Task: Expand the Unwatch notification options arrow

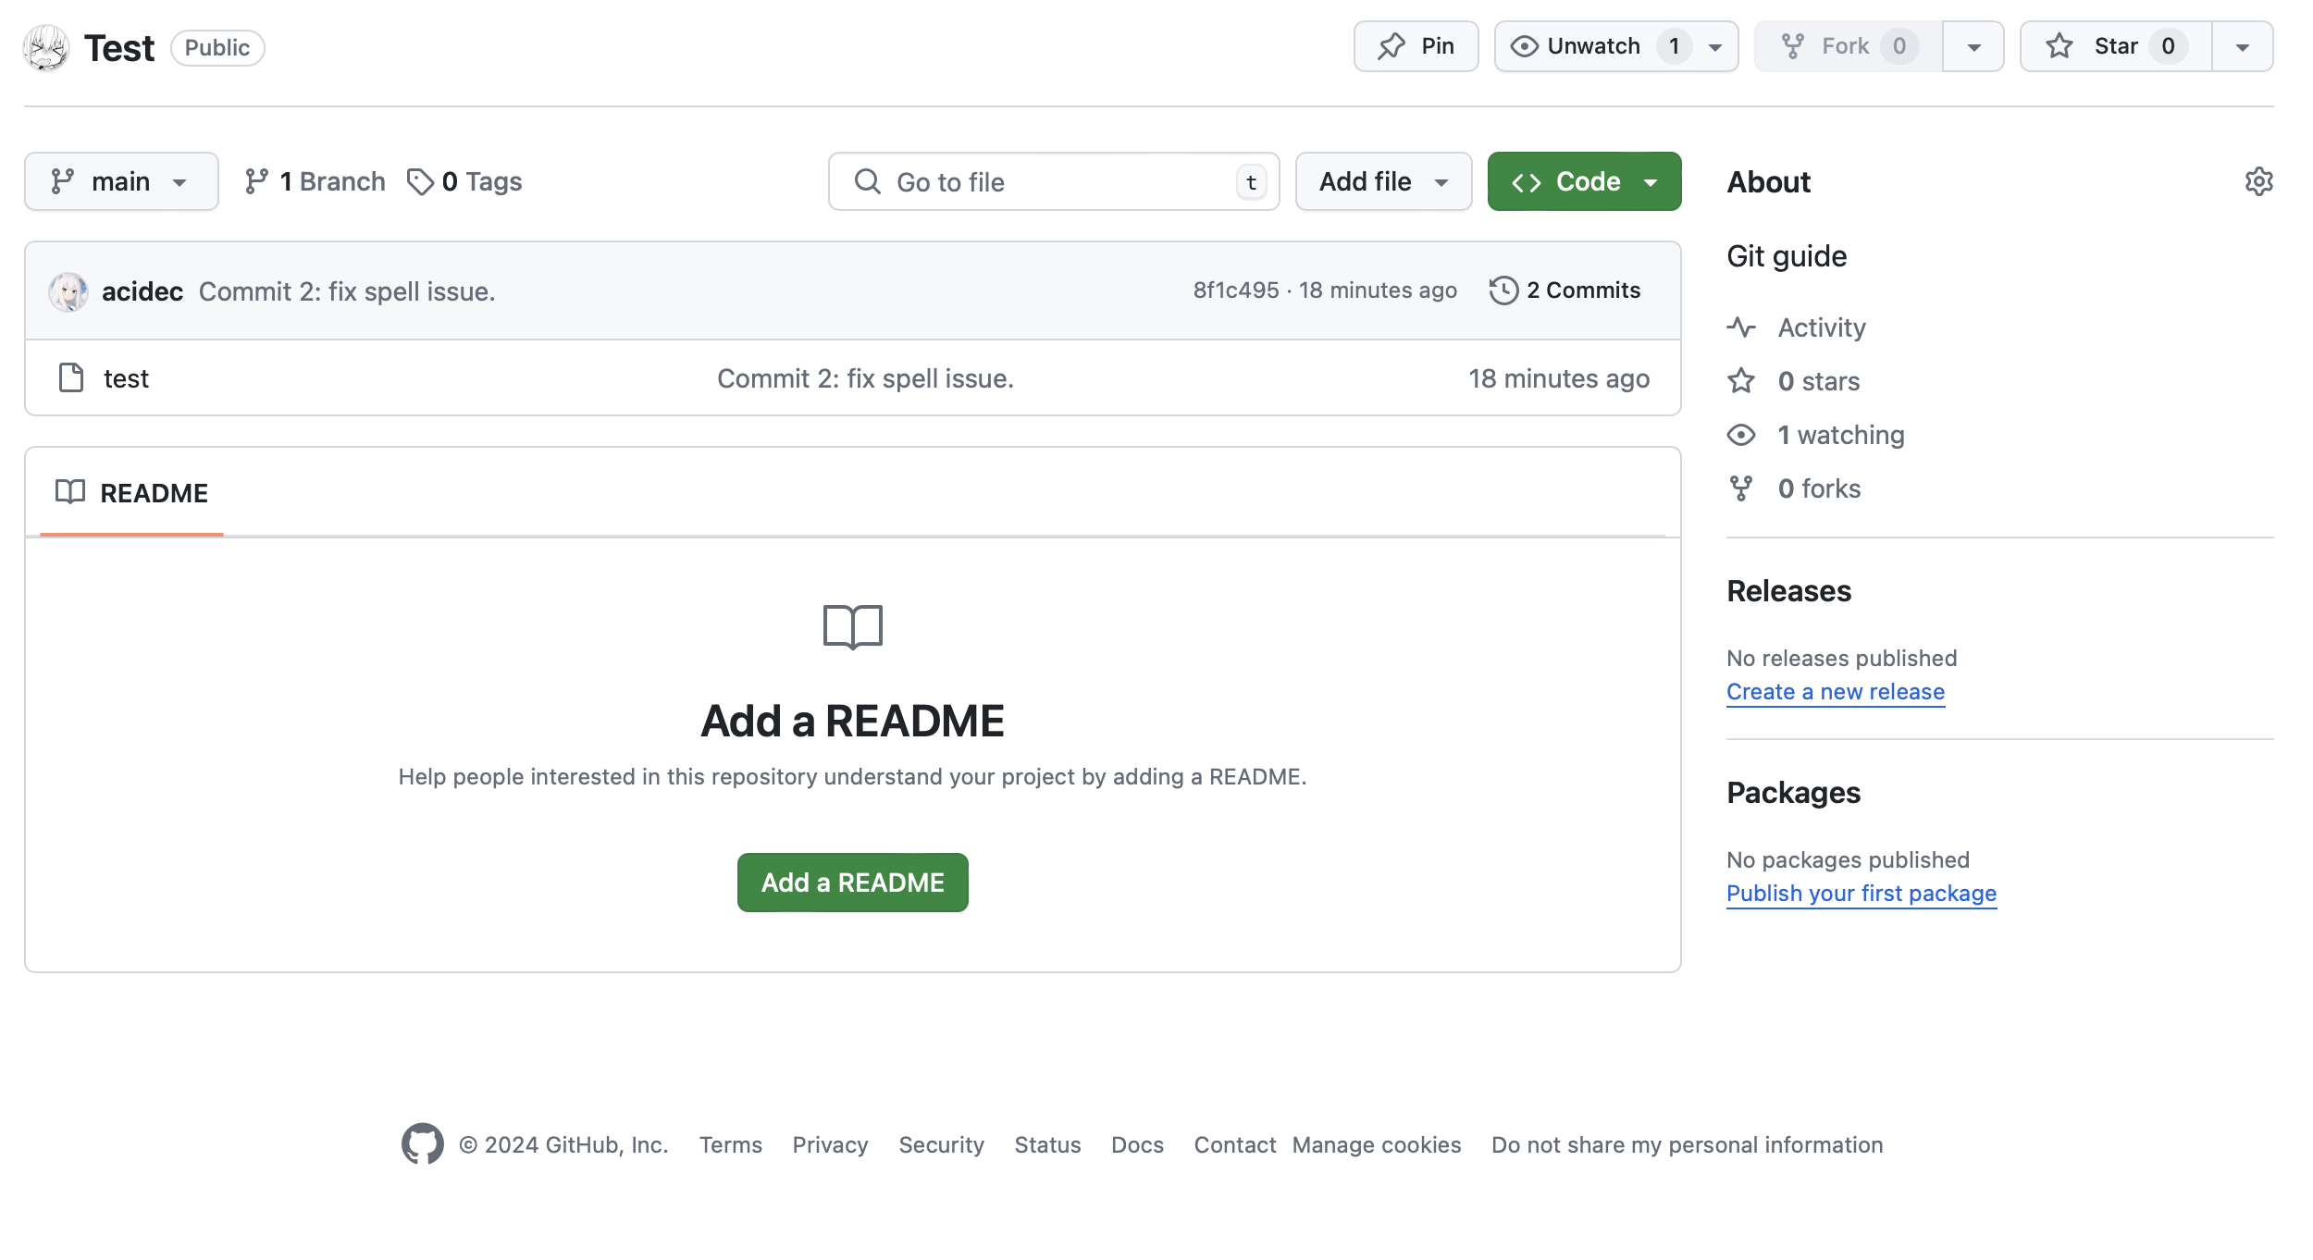Action: 1715,46
